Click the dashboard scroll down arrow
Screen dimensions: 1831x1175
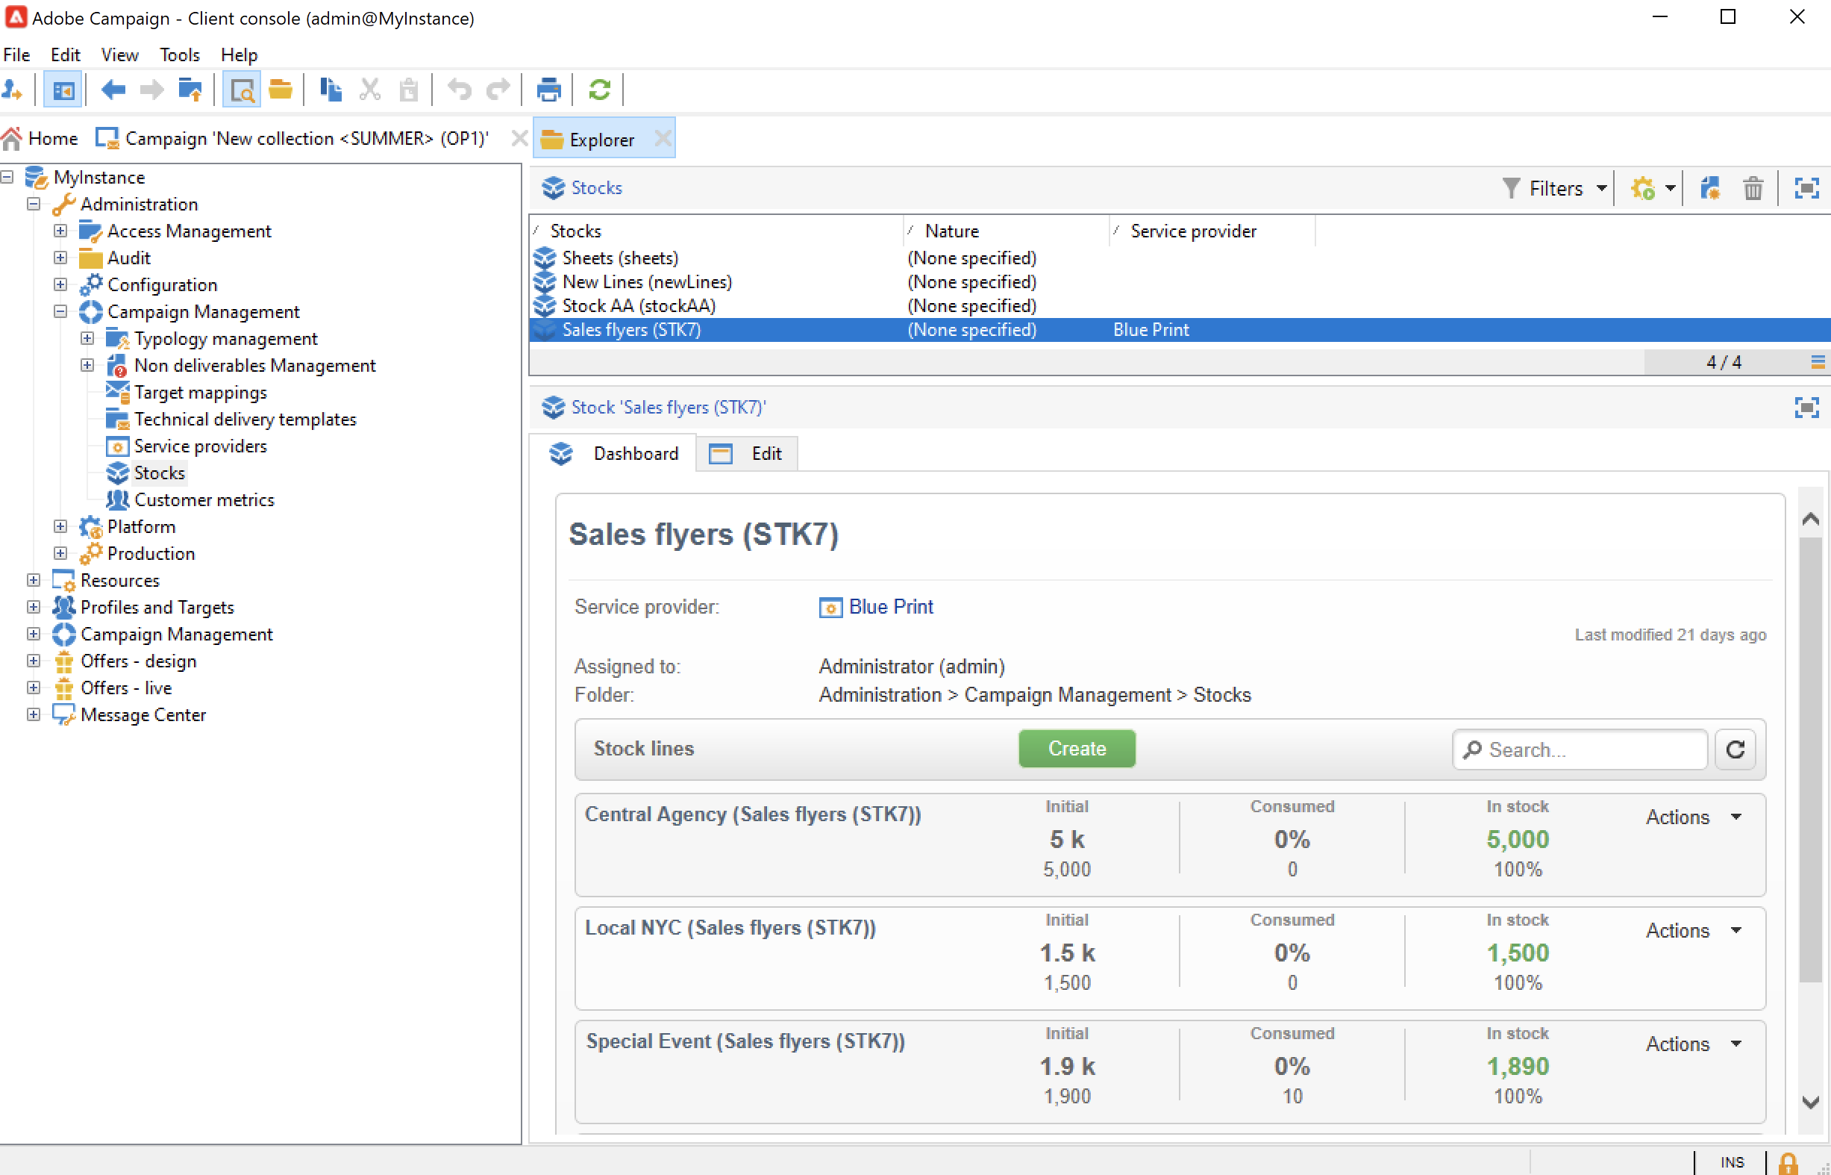tap(1810, 1102)
